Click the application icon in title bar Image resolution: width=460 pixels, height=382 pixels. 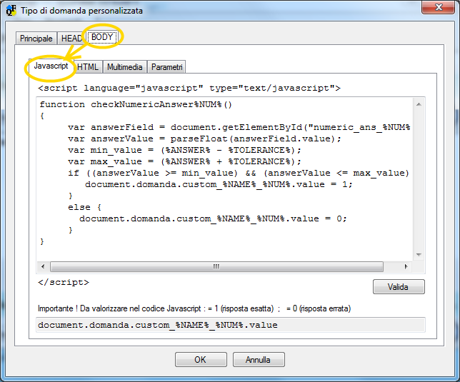(11, 11)
